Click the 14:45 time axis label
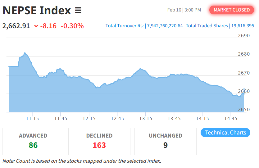This screenshot has width=259, height=168. 231,119
